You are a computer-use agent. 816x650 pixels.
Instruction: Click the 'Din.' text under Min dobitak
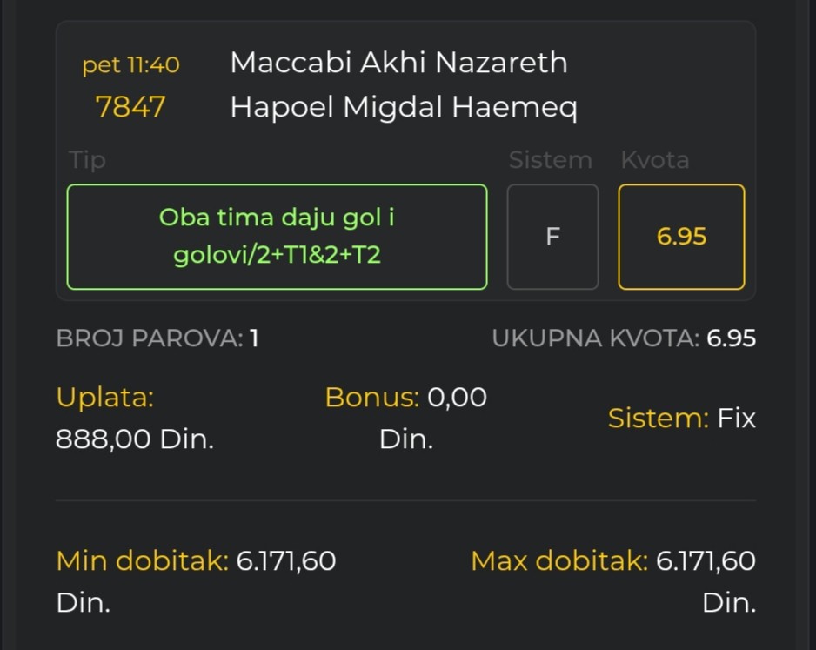[x=84, y=603]
